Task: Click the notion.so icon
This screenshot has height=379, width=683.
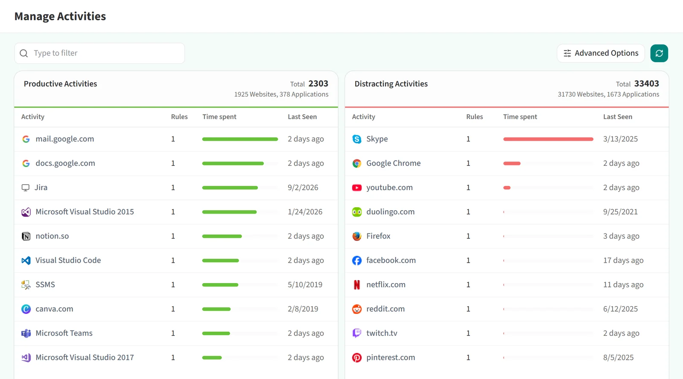Action: tap(26, 236)
